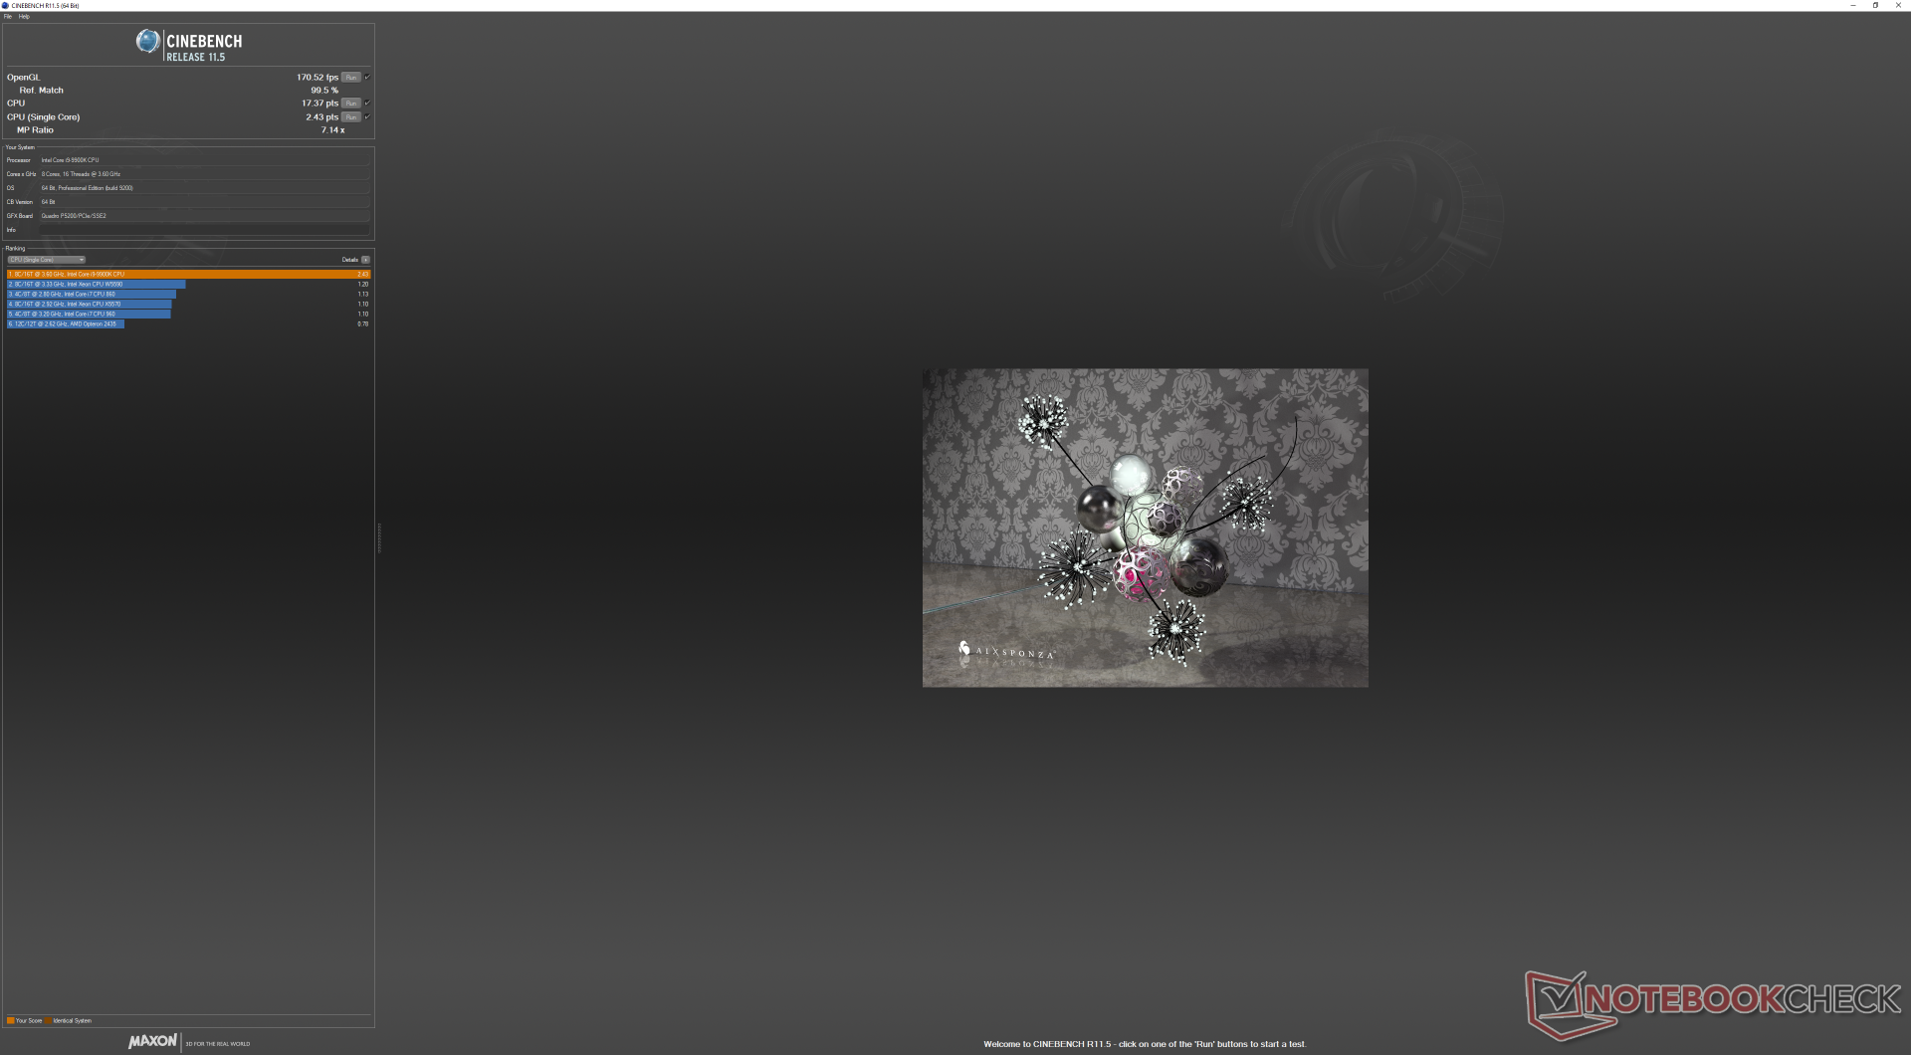Screen dimensions: 1911x1055
Task: Minimize the Cinebench window
Action: pos(1852,5)
